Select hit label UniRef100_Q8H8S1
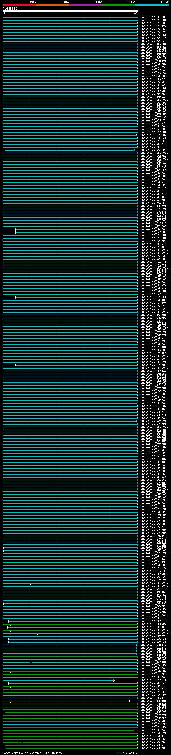This screenshot has width=171, height=755. pyautogui.click(x=153, y=88)
